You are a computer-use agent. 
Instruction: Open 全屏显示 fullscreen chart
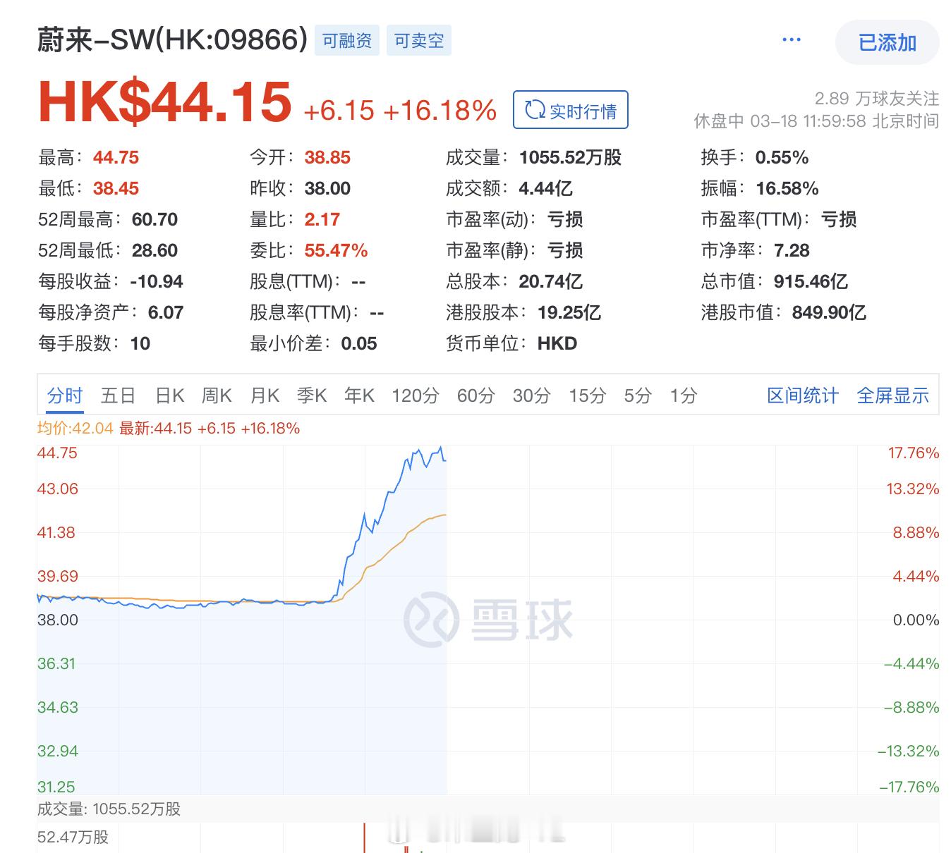(892, 395)
